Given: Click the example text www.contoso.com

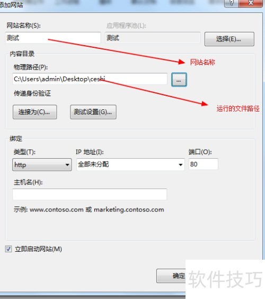Looking at the screenshot, I should 57,210.
